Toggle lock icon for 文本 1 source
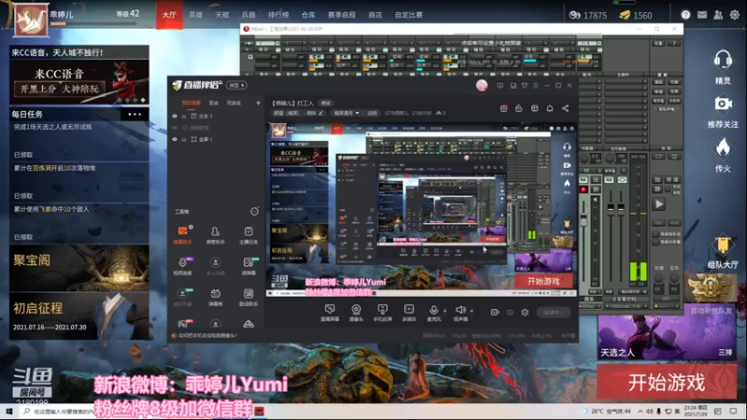The height and width of the screenshot is (420, 747). click(x=183, y=116)
